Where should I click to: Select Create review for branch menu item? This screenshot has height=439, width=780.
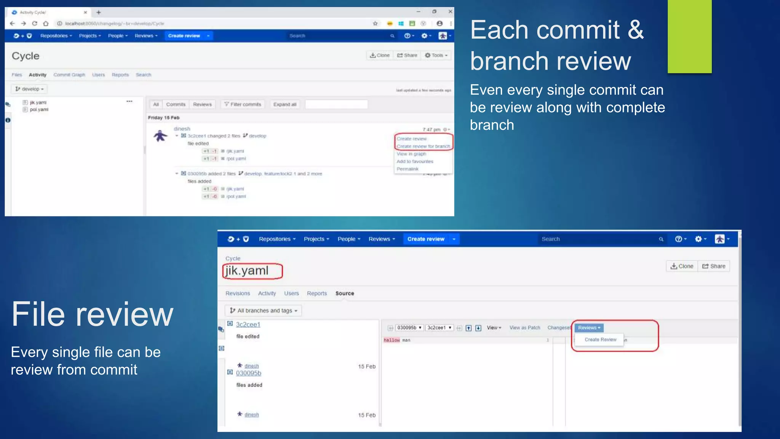point(423,146)
